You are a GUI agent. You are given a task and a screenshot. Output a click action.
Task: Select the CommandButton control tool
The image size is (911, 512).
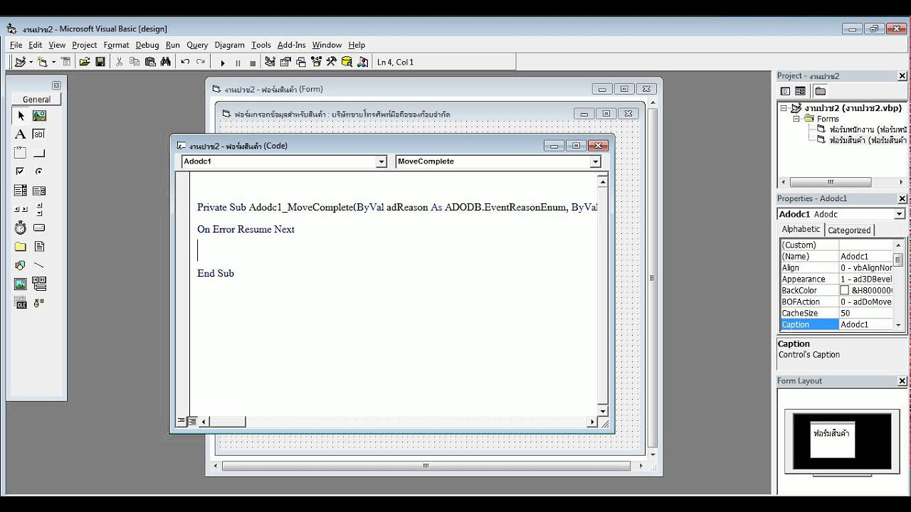tap(39, 153)
